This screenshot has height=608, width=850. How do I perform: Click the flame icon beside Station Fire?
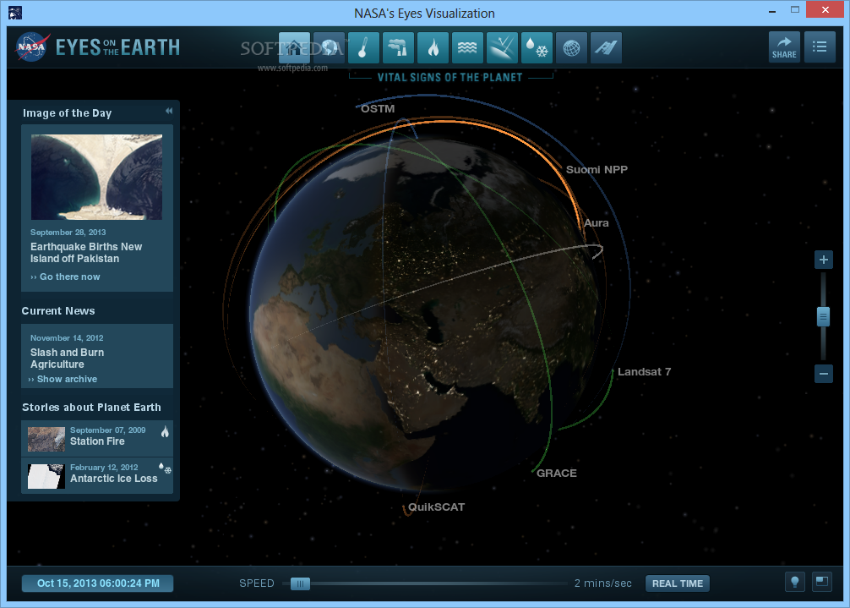[165, 432]
